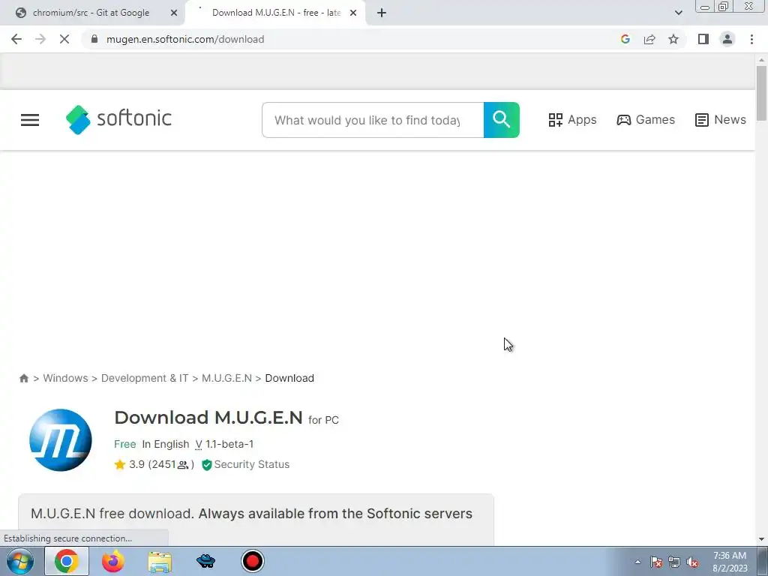Screen dimensions: 768x576
Task: Click scrollbar down arrow
Action: click(x=761, y=538)
